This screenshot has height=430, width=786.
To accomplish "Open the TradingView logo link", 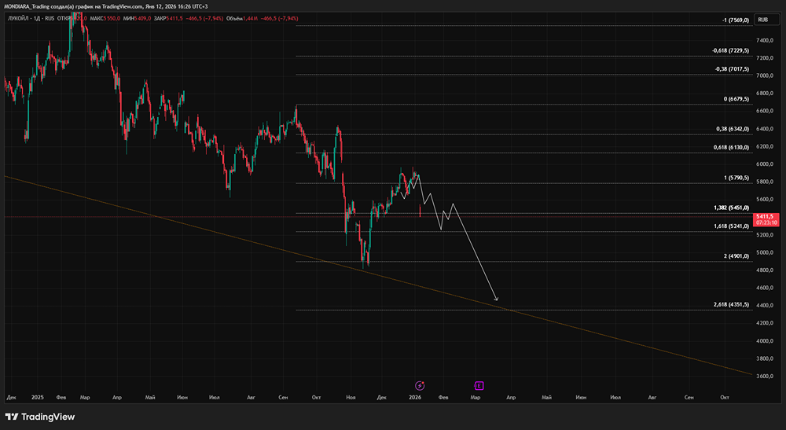I will 40,417.
